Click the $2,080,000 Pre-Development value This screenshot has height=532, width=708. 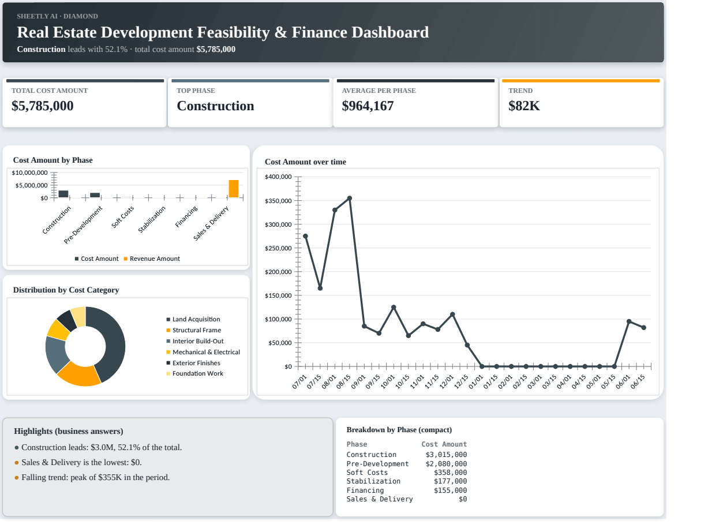(446, 464)
